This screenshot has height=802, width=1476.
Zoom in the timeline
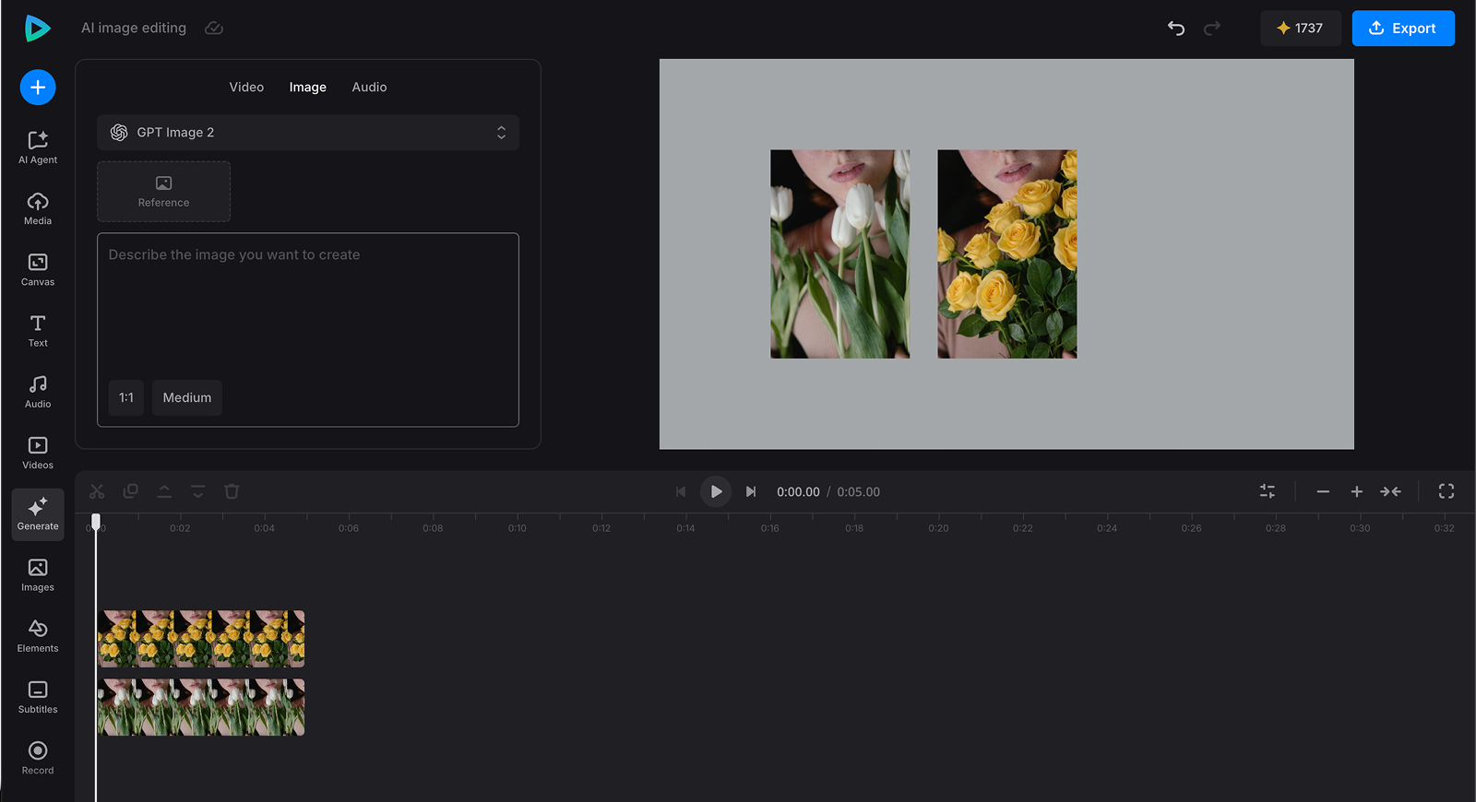click(x=1357, y=491)
